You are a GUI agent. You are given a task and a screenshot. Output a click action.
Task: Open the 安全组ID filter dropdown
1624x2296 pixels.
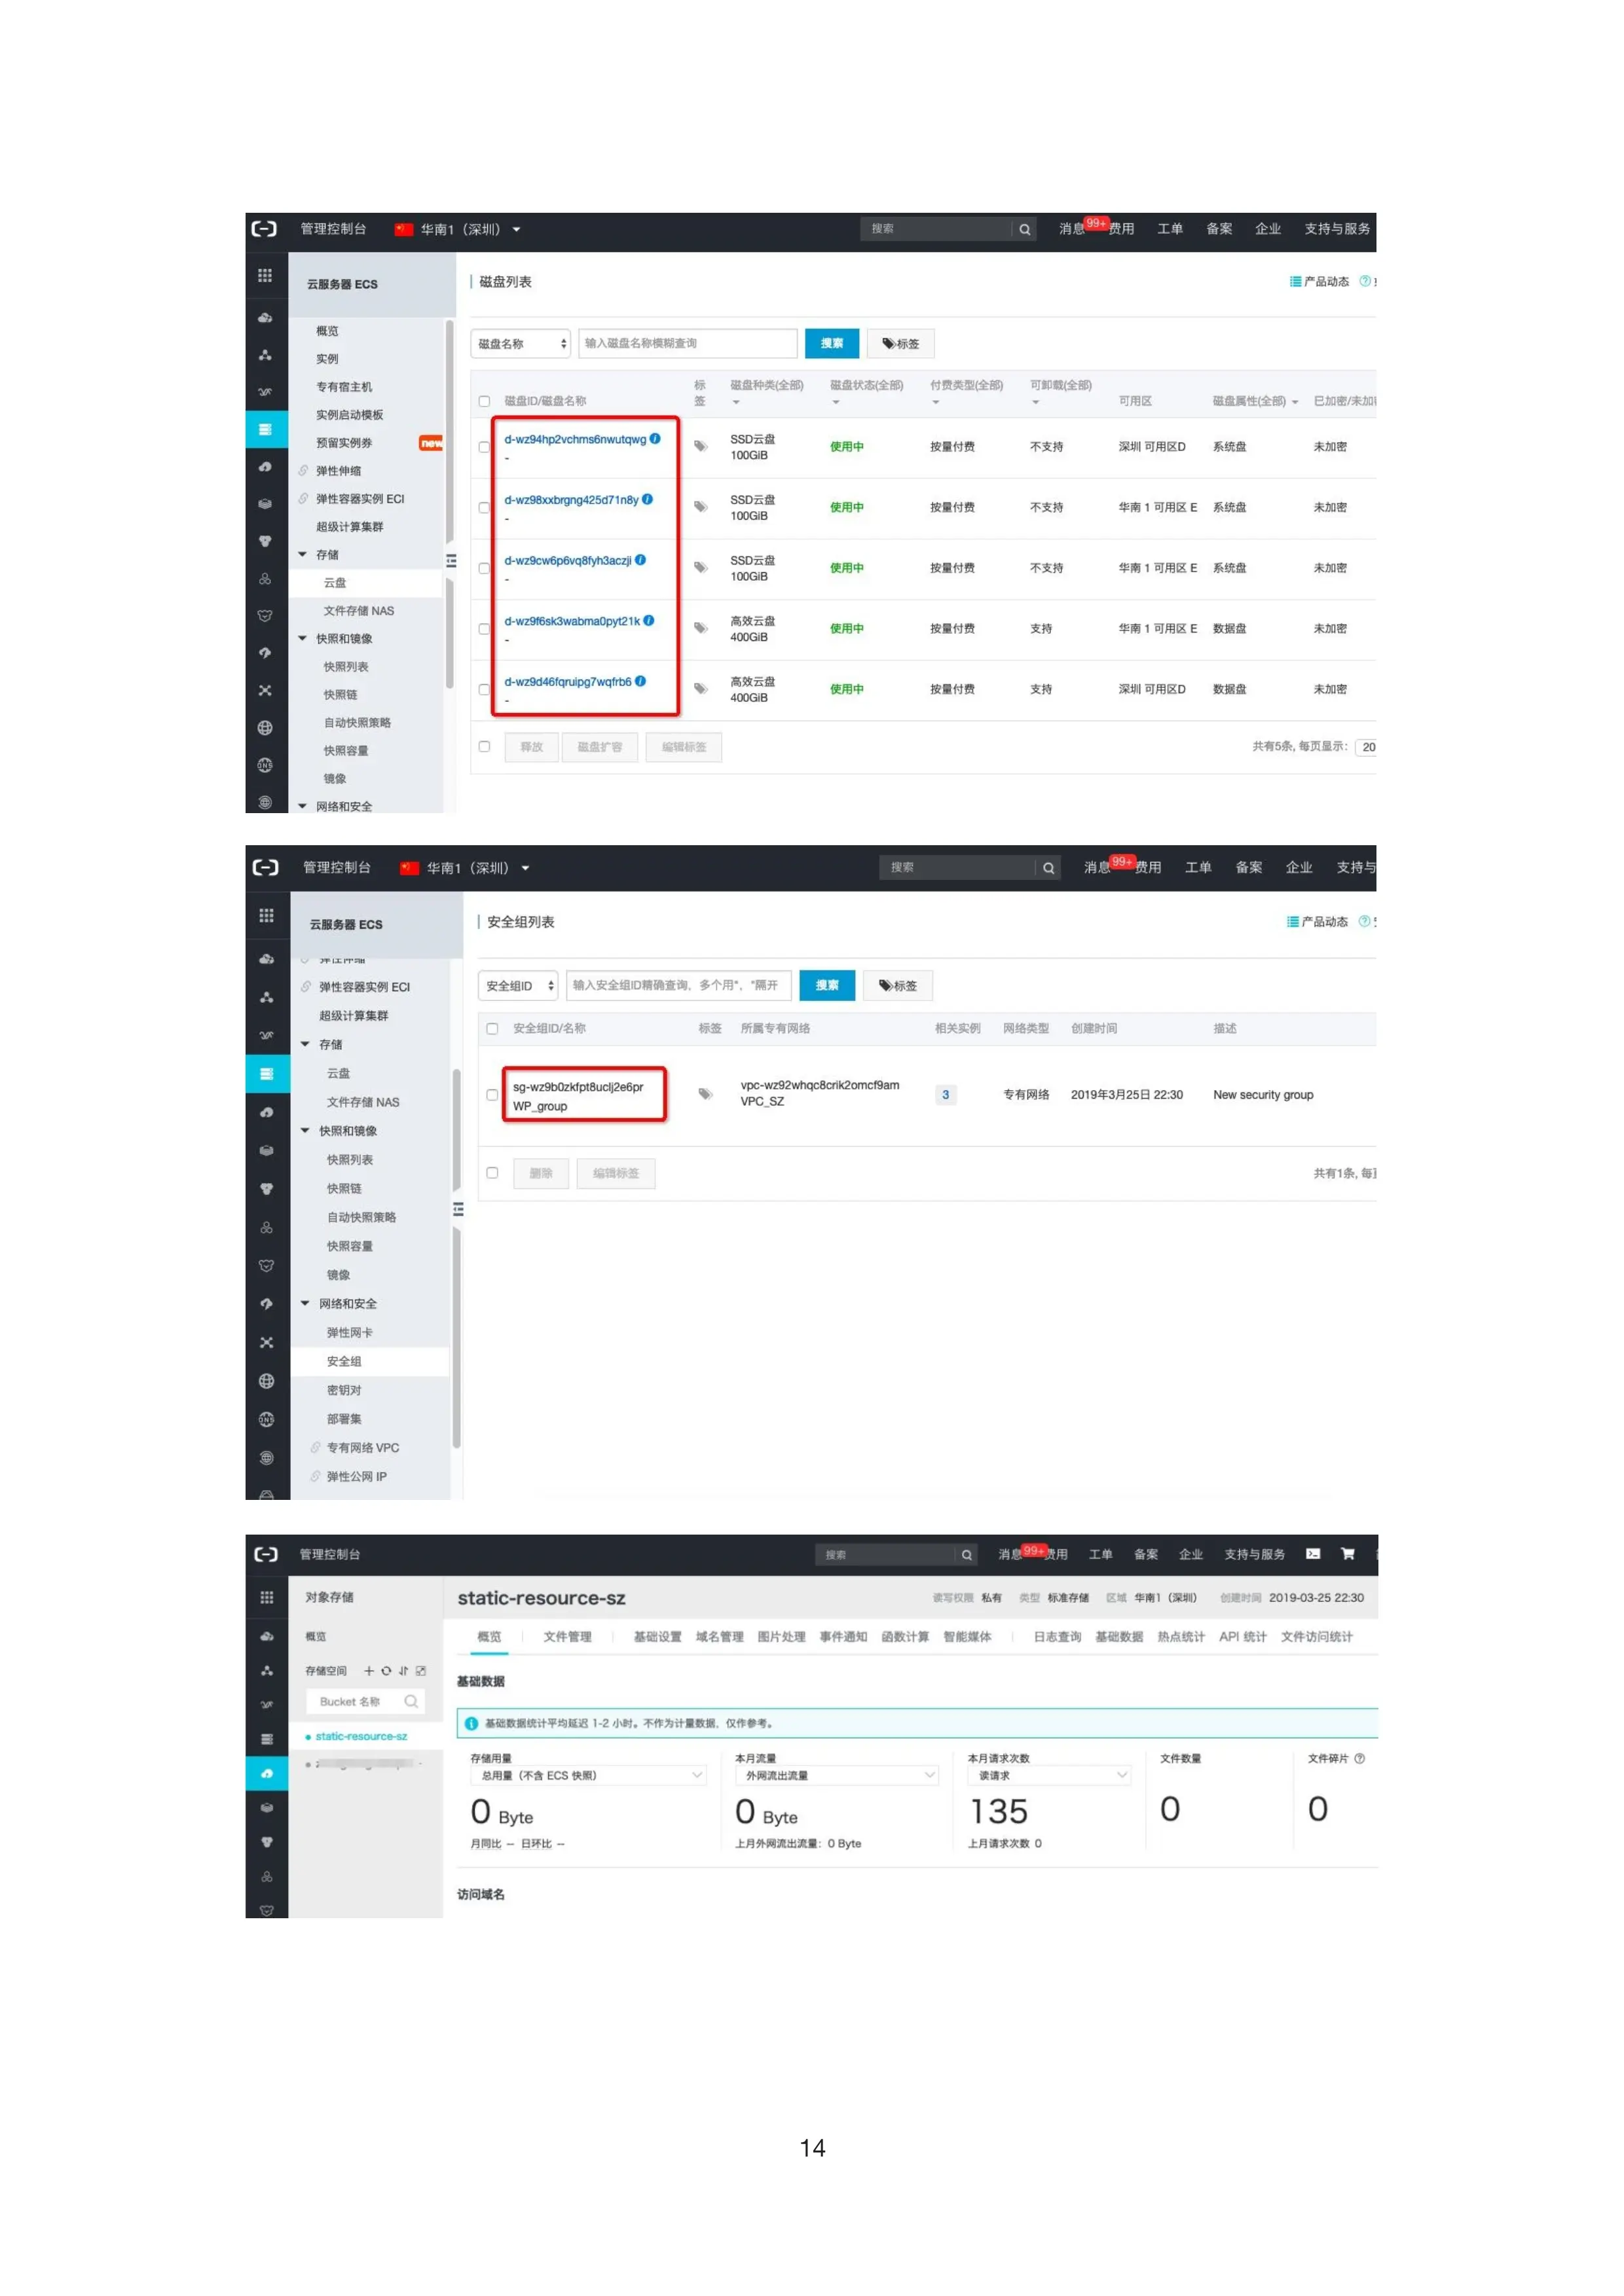coord(517,985)
